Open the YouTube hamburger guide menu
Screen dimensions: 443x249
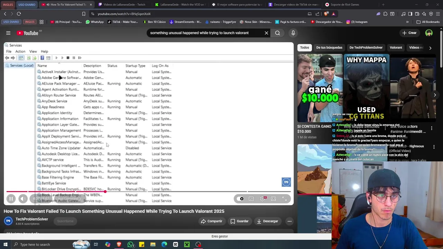(x=8, y=33)
